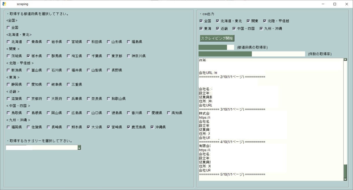Uncheck csv output 全国 checkbox
The height and width of the screenshot is (190, 353).
(x=201, y=21)
